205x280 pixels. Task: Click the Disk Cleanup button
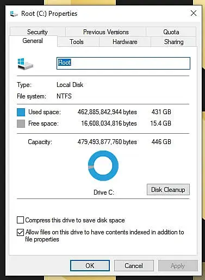168,190
